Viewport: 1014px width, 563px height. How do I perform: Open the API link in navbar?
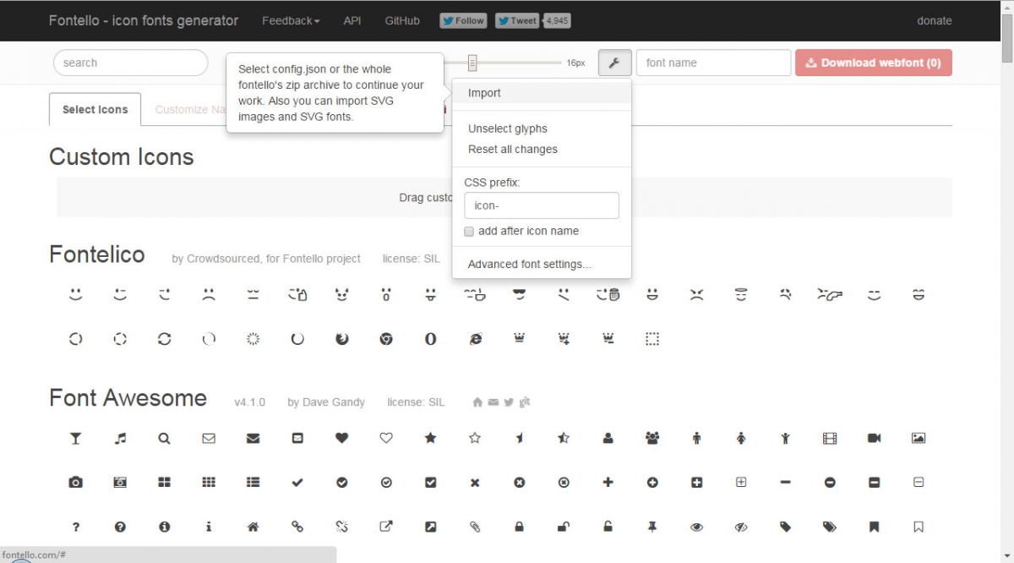[352, 20]
